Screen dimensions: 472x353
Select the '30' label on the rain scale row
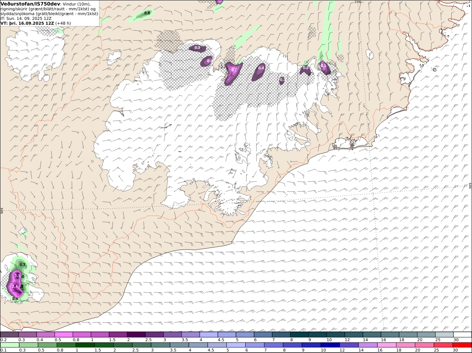[x=455, y=350]
